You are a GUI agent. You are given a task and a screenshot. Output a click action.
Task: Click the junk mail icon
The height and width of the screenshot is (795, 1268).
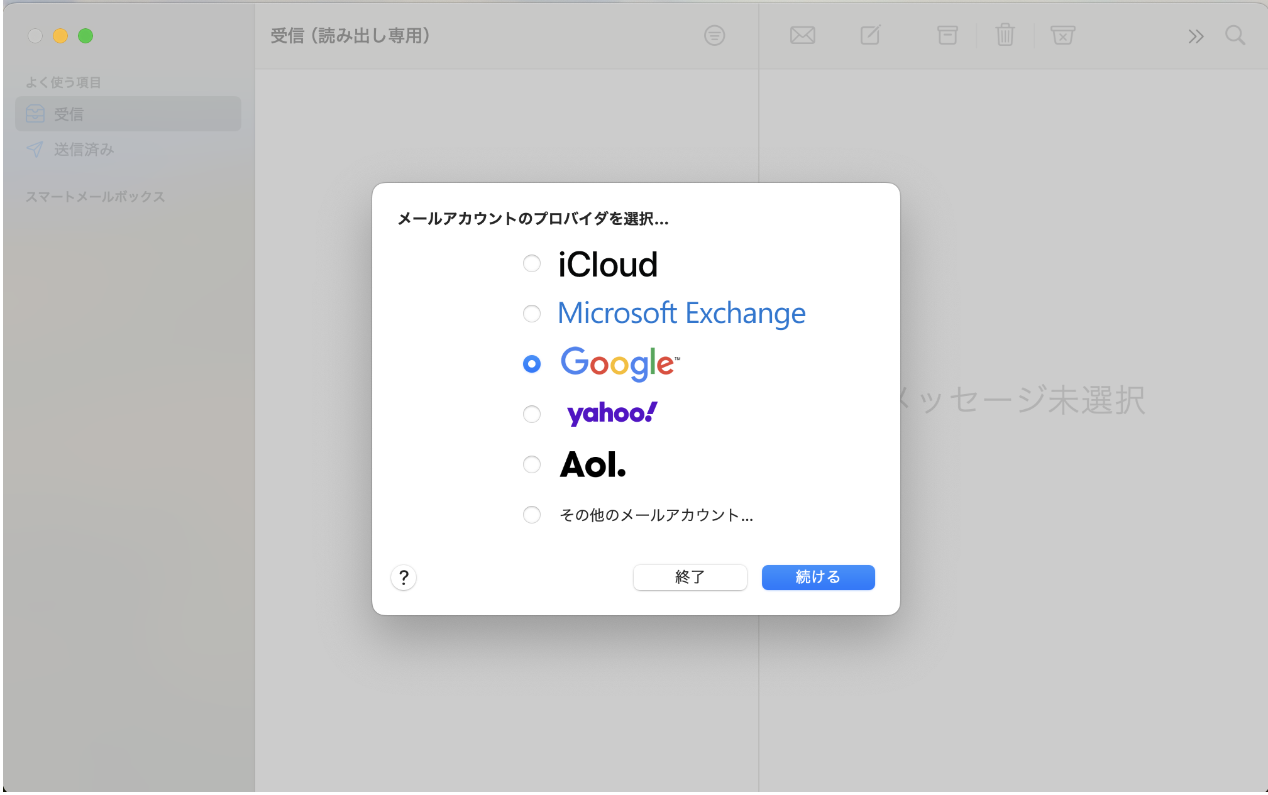pyautogui.click(x=1062, y=35)
